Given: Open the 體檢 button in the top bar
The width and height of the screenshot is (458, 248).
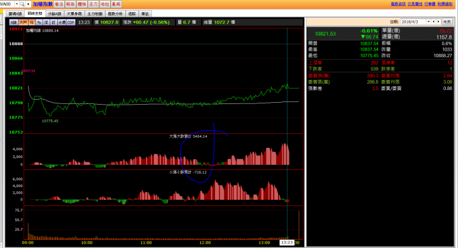Looking at the screenshot, I should 82,4.
